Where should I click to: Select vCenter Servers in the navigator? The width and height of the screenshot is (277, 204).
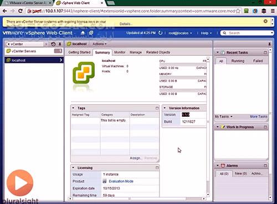pos(34,51)
